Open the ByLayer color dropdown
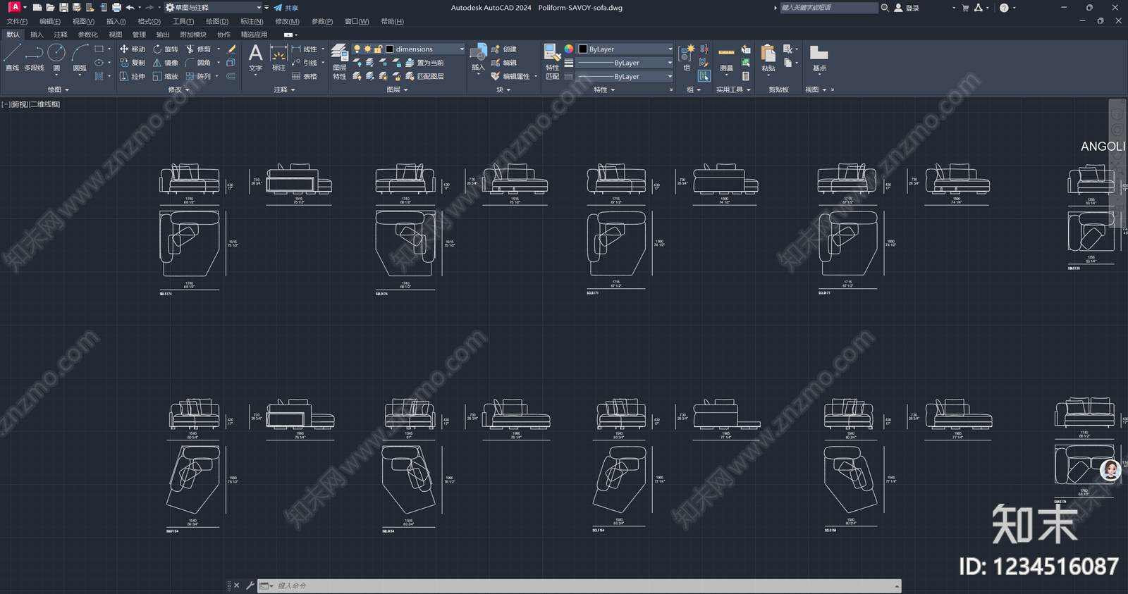This screenshot has width=1128, height=594. [x=670, y=49]
